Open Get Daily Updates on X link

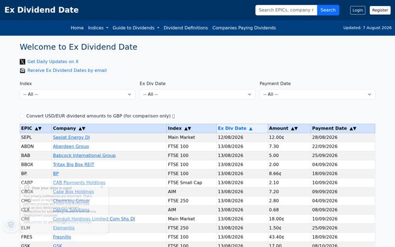point(53,61)
